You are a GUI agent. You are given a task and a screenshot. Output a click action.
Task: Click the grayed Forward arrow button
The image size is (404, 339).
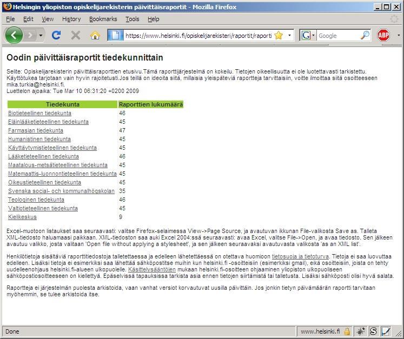pos(30,35)
